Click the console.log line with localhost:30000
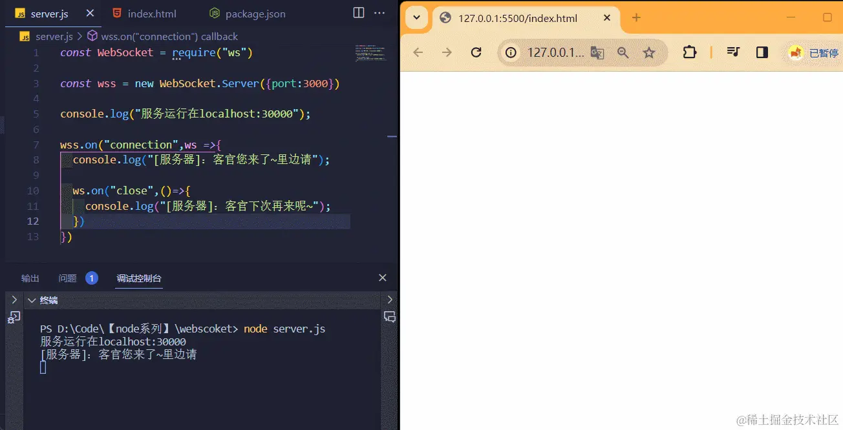 click(x=186, y=114)
